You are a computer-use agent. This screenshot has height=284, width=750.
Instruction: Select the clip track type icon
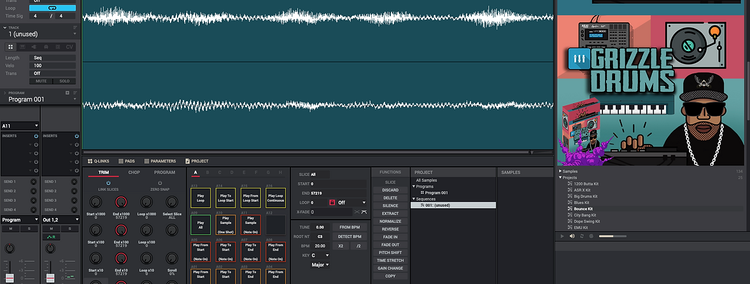58,47
